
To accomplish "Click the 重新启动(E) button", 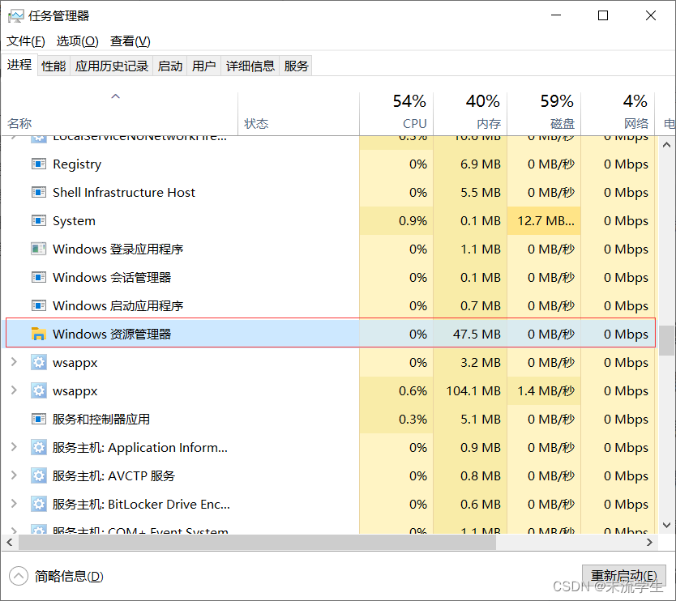I will point(624,576).
